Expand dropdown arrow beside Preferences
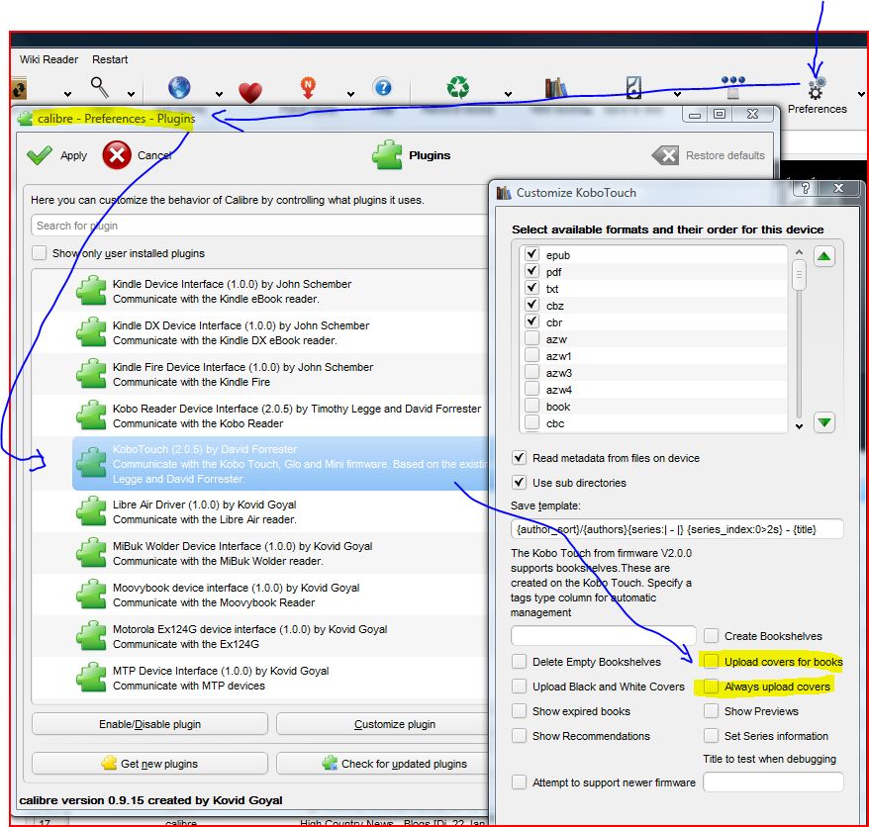869x827 pixels. click(861, 94)
